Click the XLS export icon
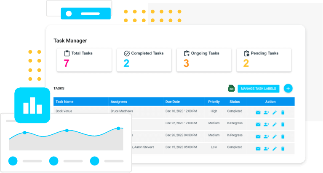The height and width of the screenshot is (173, 323). click(x=232, y=88)
